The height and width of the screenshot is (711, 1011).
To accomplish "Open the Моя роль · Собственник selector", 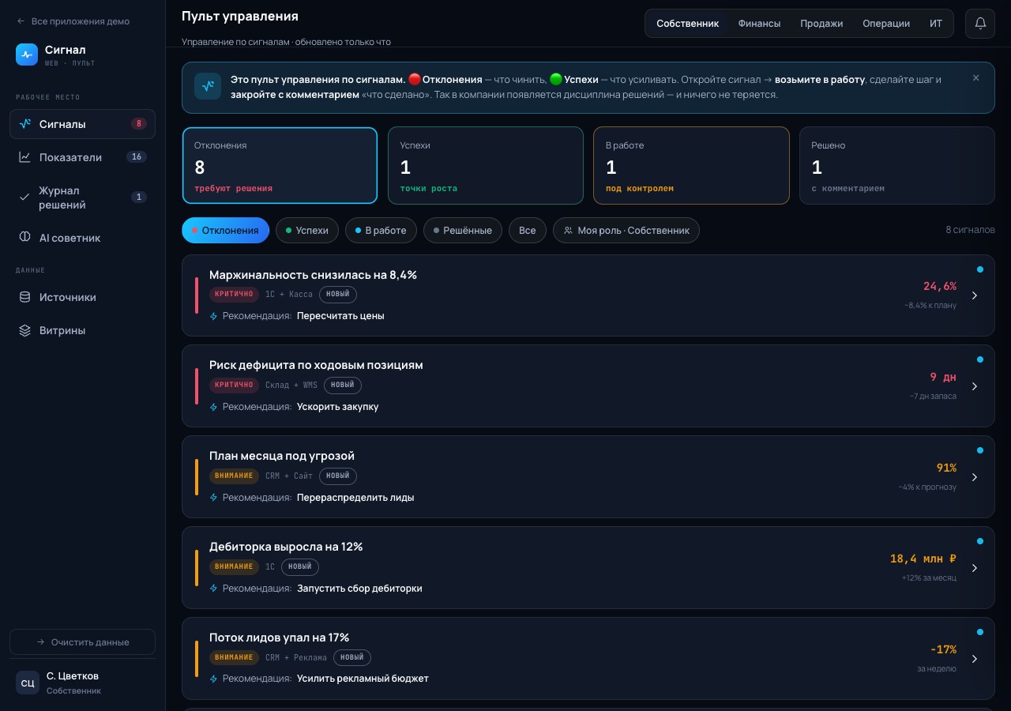I will click(626, 231).
